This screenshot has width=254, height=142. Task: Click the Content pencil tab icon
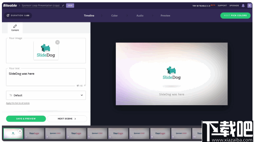pyautogui.click(x=15, y=26)
